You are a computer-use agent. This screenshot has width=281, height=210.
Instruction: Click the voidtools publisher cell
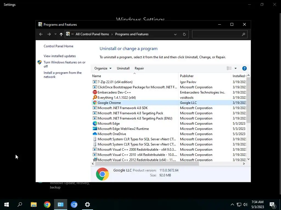187,98
